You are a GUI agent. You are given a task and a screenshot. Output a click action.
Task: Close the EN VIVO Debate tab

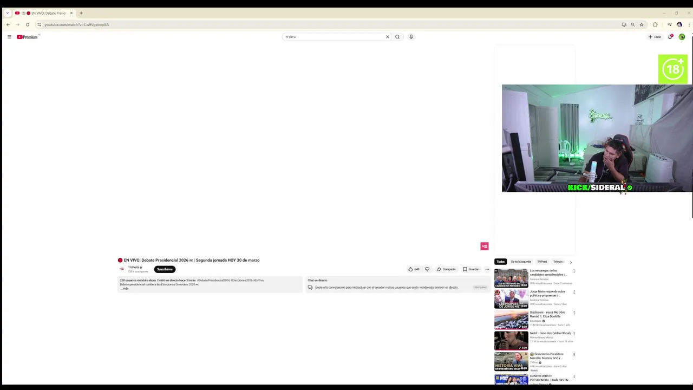click(71, 13)
